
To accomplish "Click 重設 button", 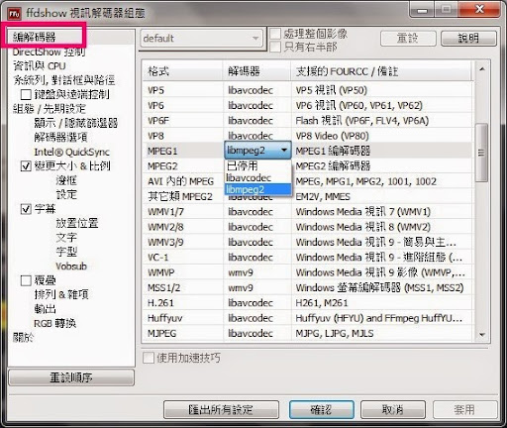I will 408,39.
